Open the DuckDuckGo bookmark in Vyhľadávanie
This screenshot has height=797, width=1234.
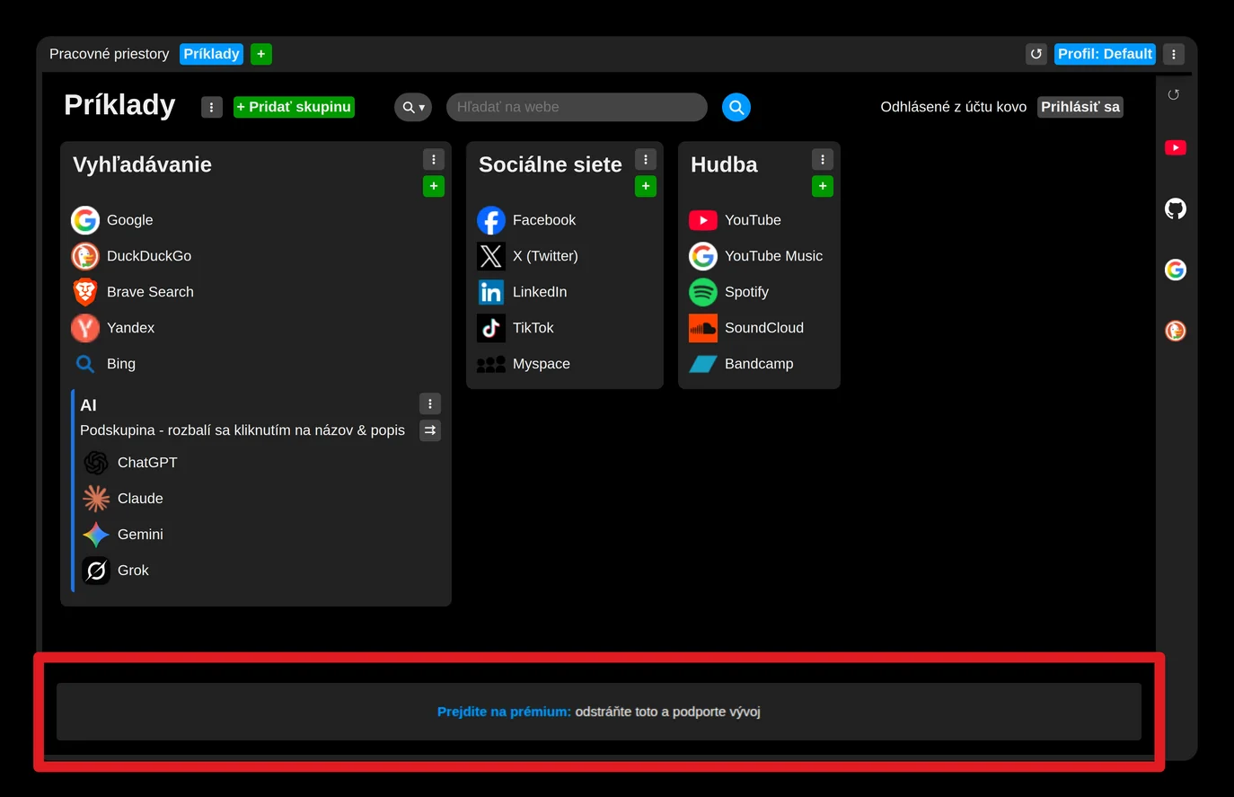point(131,256)
